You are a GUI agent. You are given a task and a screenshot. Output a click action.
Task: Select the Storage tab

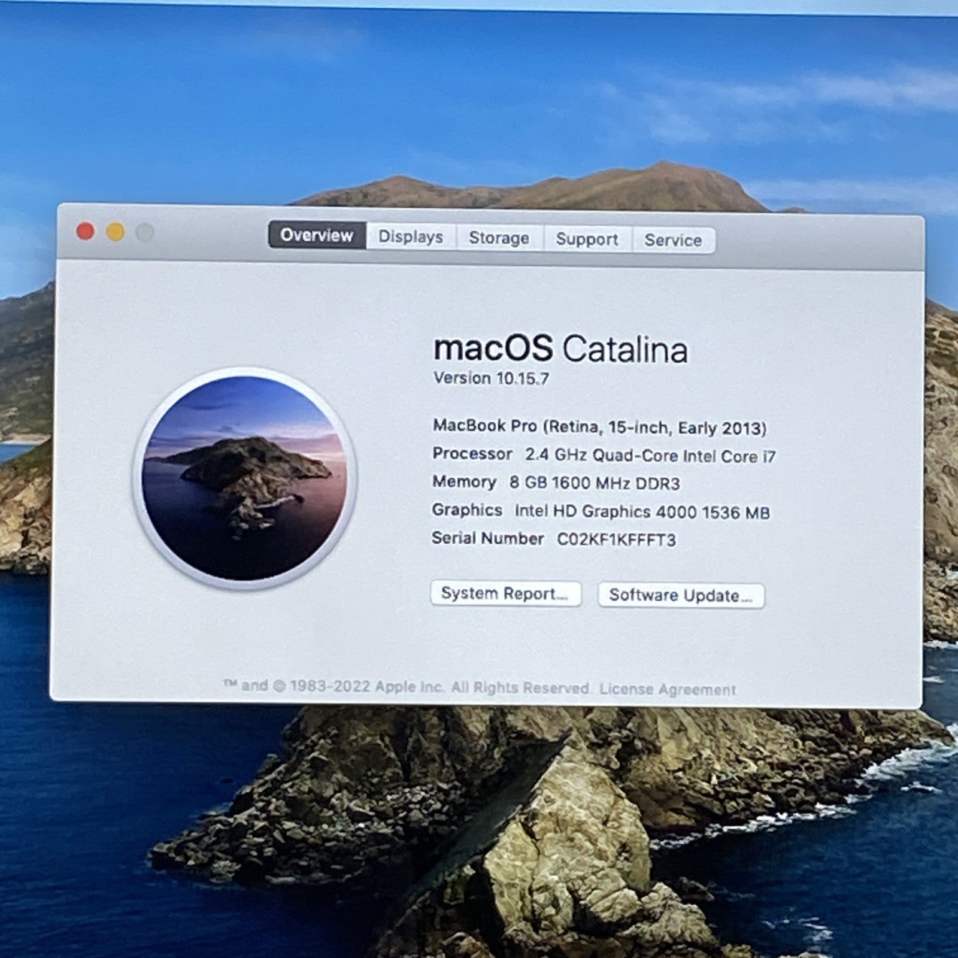[x=499, y=238]
